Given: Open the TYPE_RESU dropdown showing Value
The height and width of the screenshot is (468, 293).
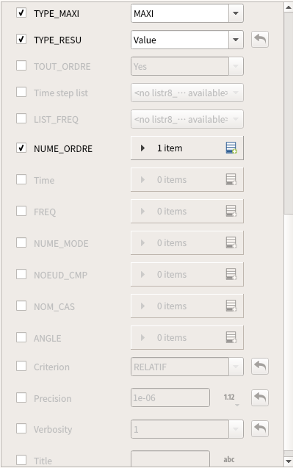Looking at the screenshot, I should (187, 40).
